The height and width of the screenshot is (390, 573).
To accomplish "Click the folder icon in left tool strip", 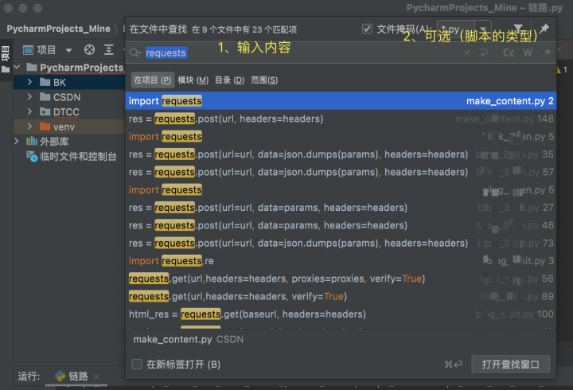I will [x=6, y=69].
